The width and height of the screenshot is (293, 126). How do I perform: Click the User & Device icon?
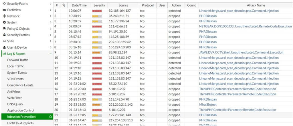click(x=4, y=47)
